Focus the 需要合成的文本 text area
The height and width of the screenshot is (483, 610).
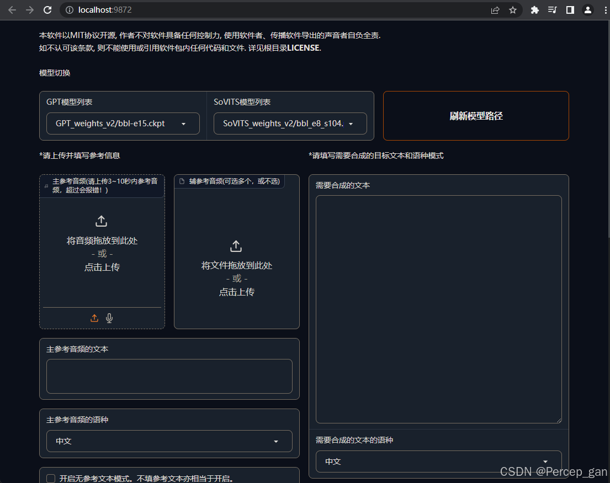click(438, 309)
